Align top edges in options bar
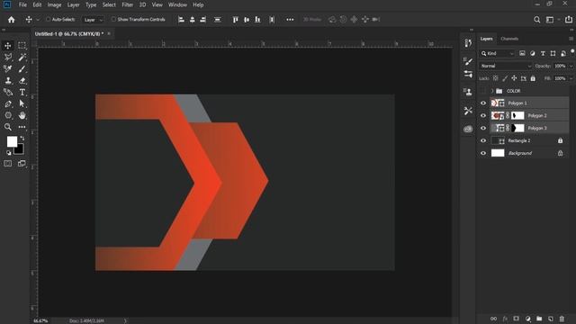 point(236,20)
